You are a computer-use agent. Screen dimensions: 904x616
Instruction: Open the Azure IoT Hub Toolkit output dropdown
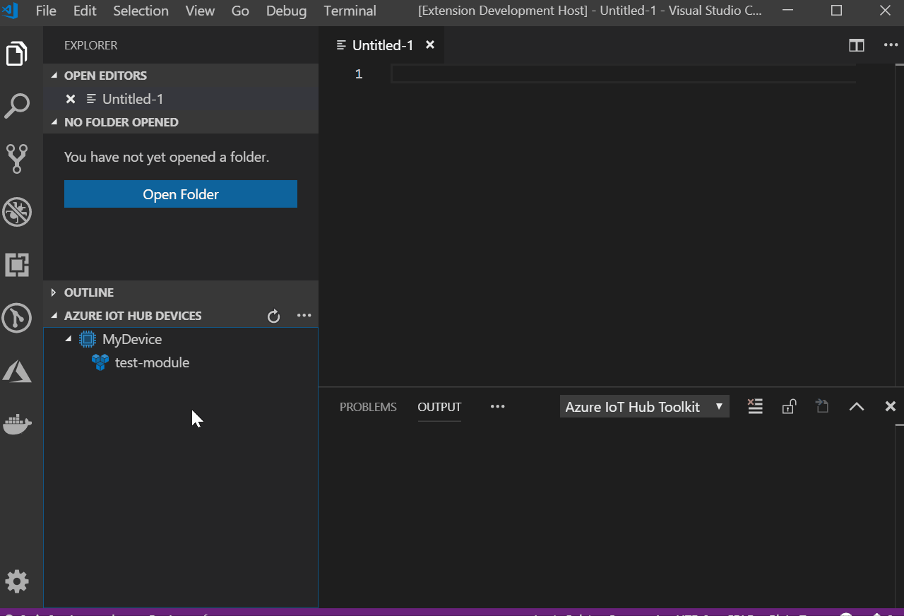[644, 407]
